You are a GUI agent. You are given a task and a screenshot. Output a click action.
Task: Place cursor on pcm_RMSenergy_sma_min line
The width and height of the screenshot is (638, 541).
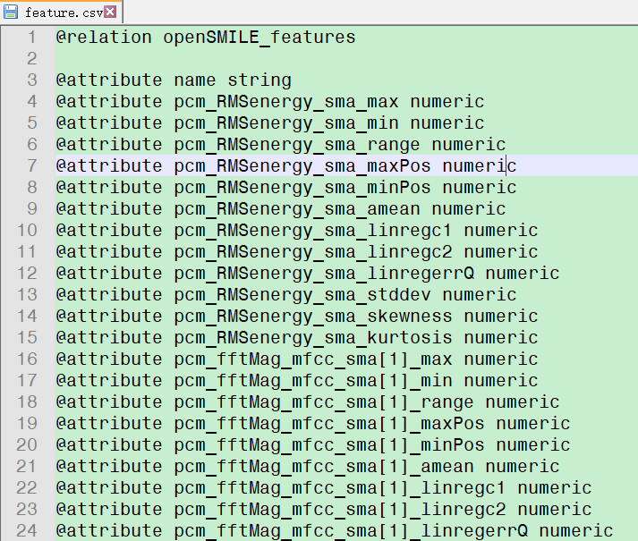(269, 123)
